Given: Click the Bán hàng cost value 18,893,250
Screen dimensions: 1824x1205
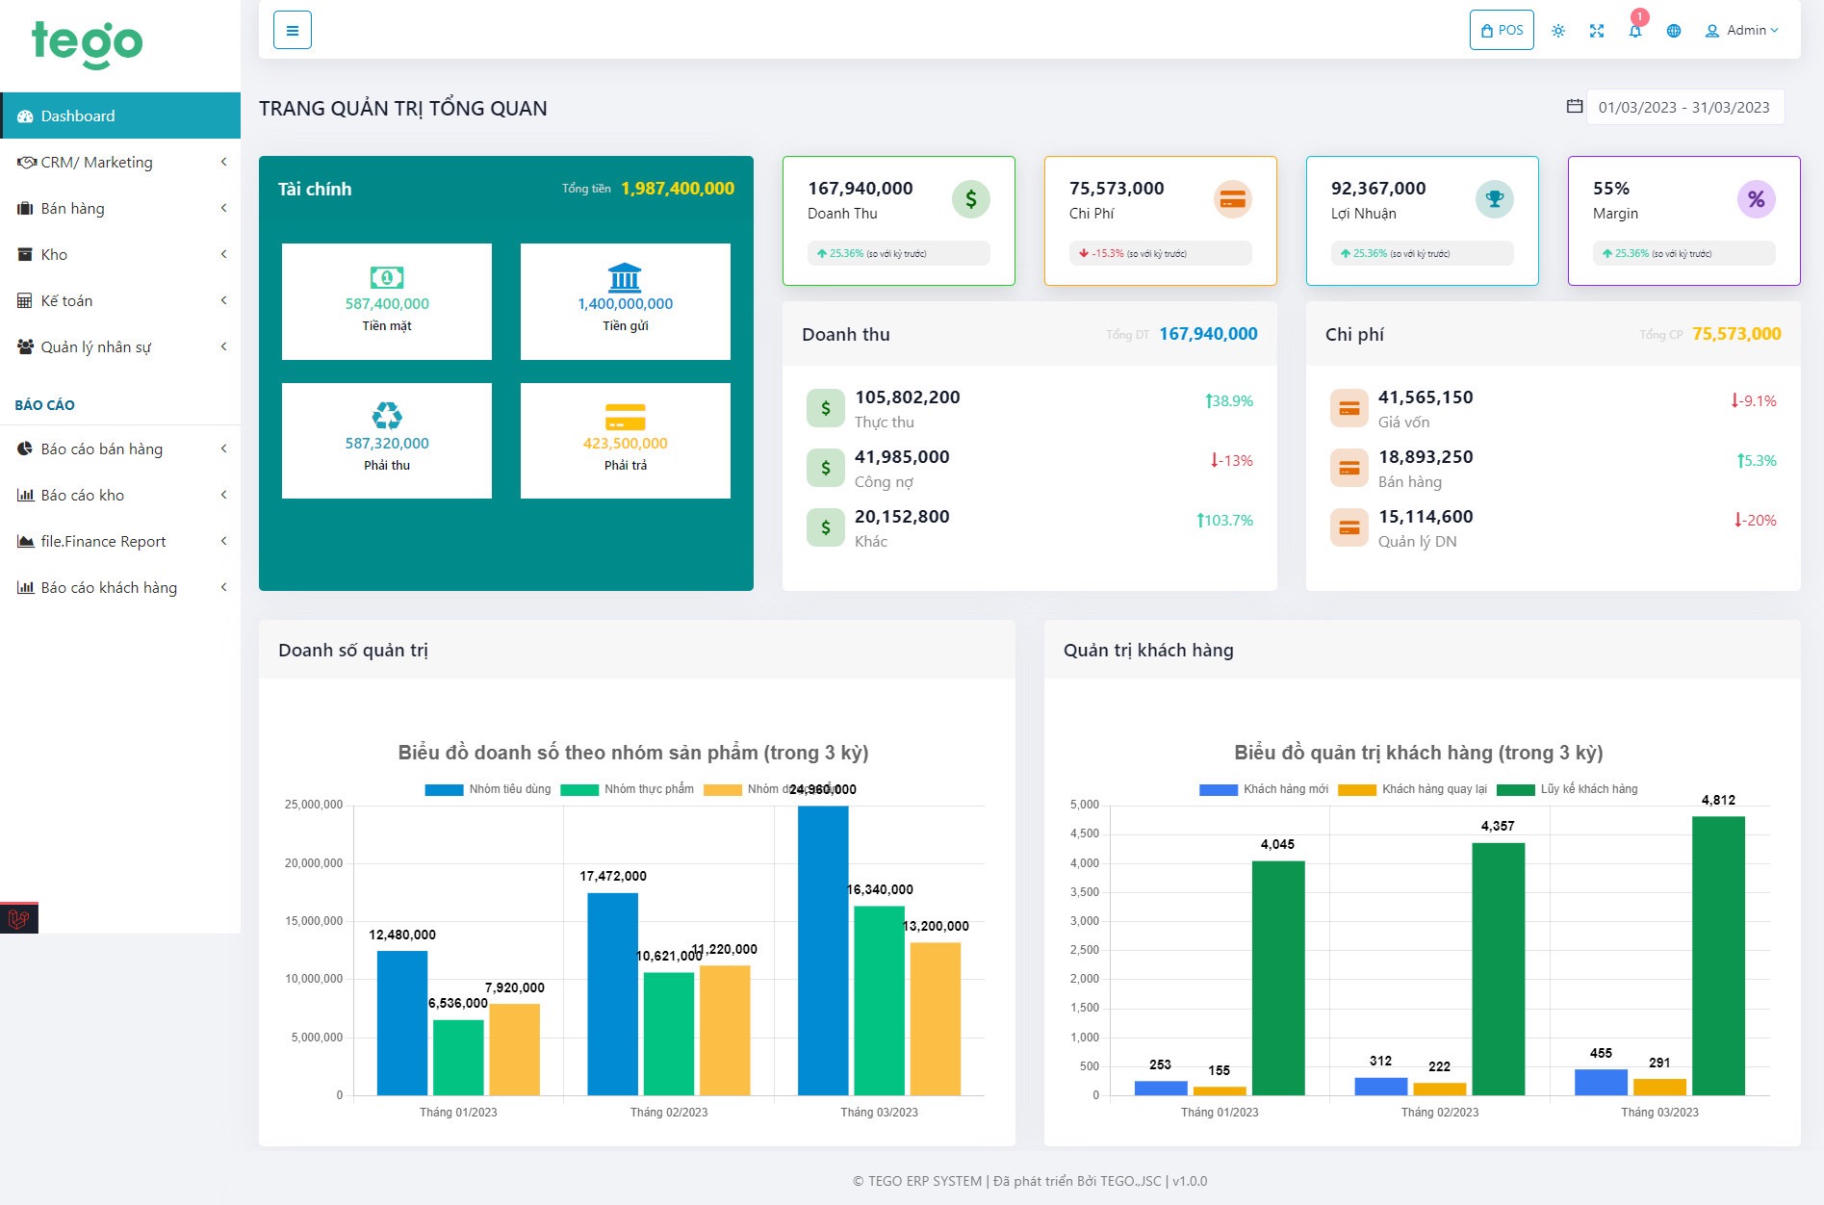Looking at the screenshot, I should tap(1426, 457).
